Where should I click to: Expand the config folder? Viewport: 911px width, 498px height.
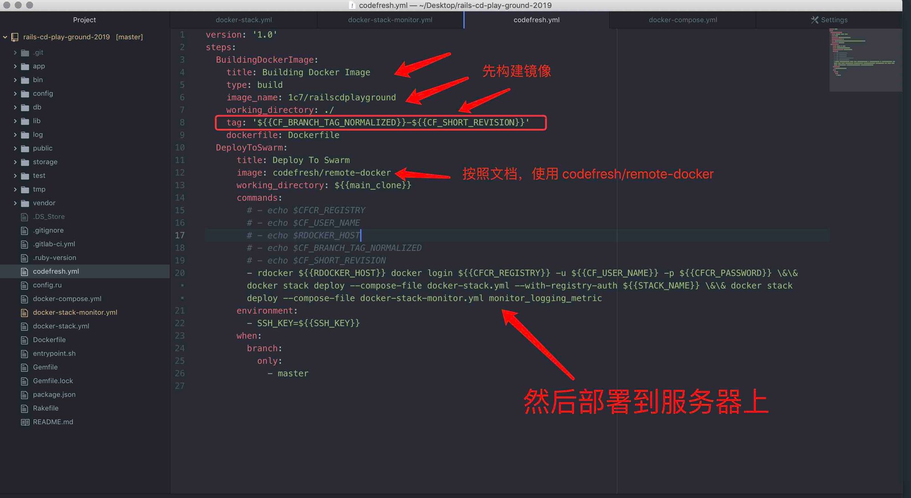click(x=15, y=93)
